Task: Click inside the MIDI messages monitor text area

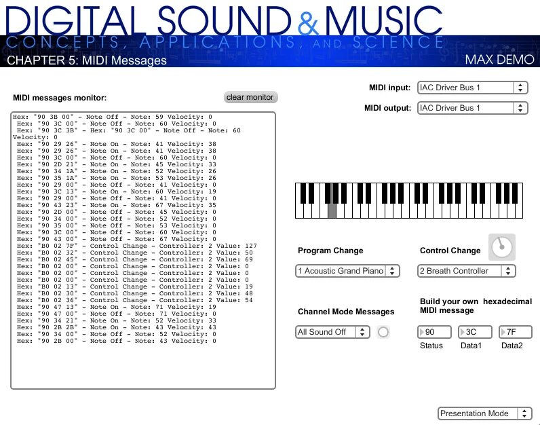Action: (143, 251)
